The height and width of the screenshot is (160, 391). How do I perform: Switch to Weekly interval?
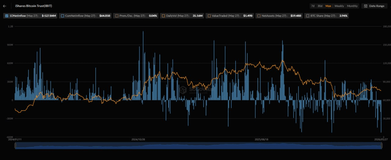coord(339,6)
